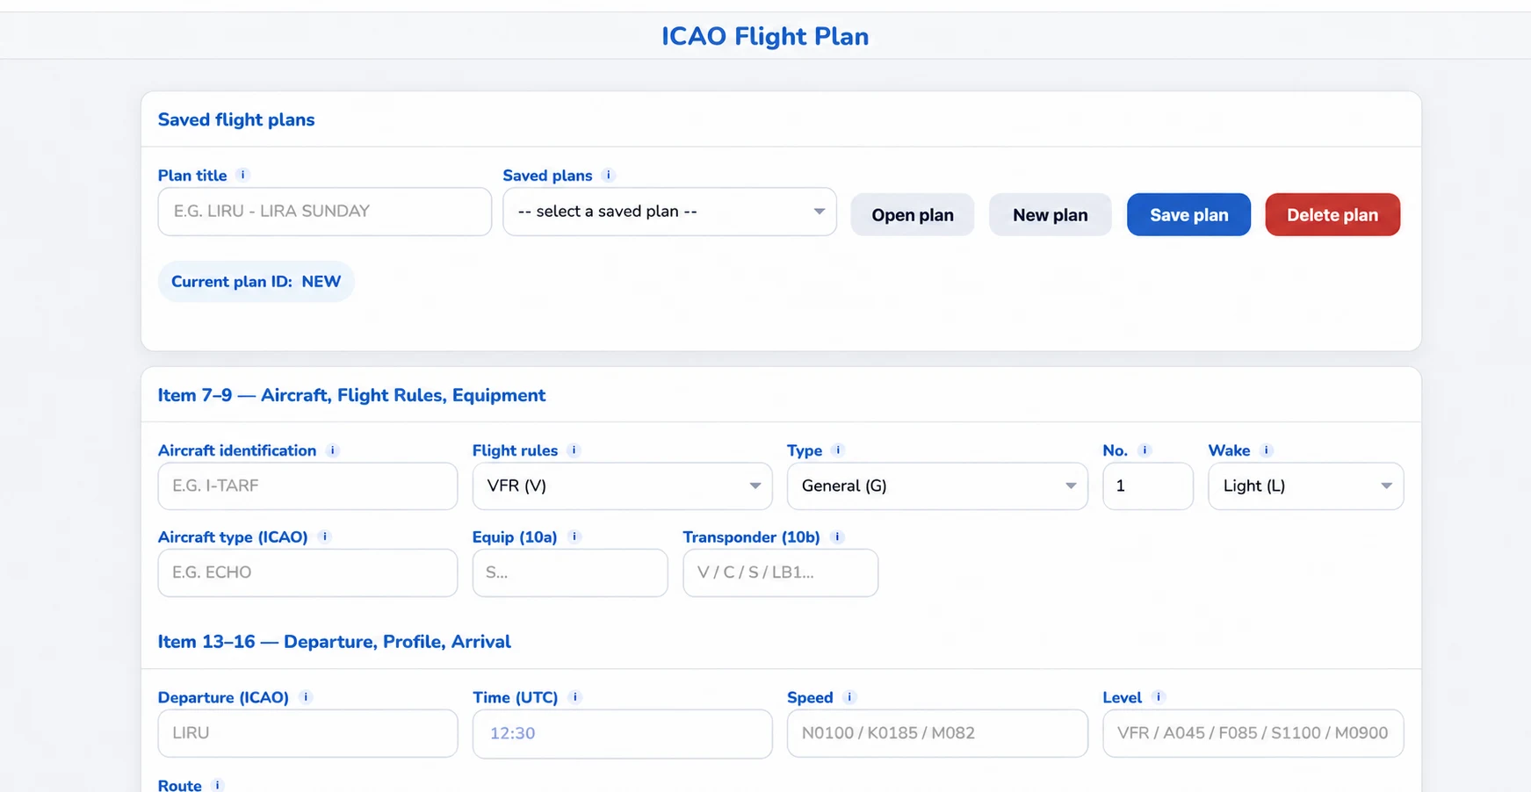Click the Transponder (10b) input field
Viewport: 1531px width, 792px height.
tap(780, 572)
